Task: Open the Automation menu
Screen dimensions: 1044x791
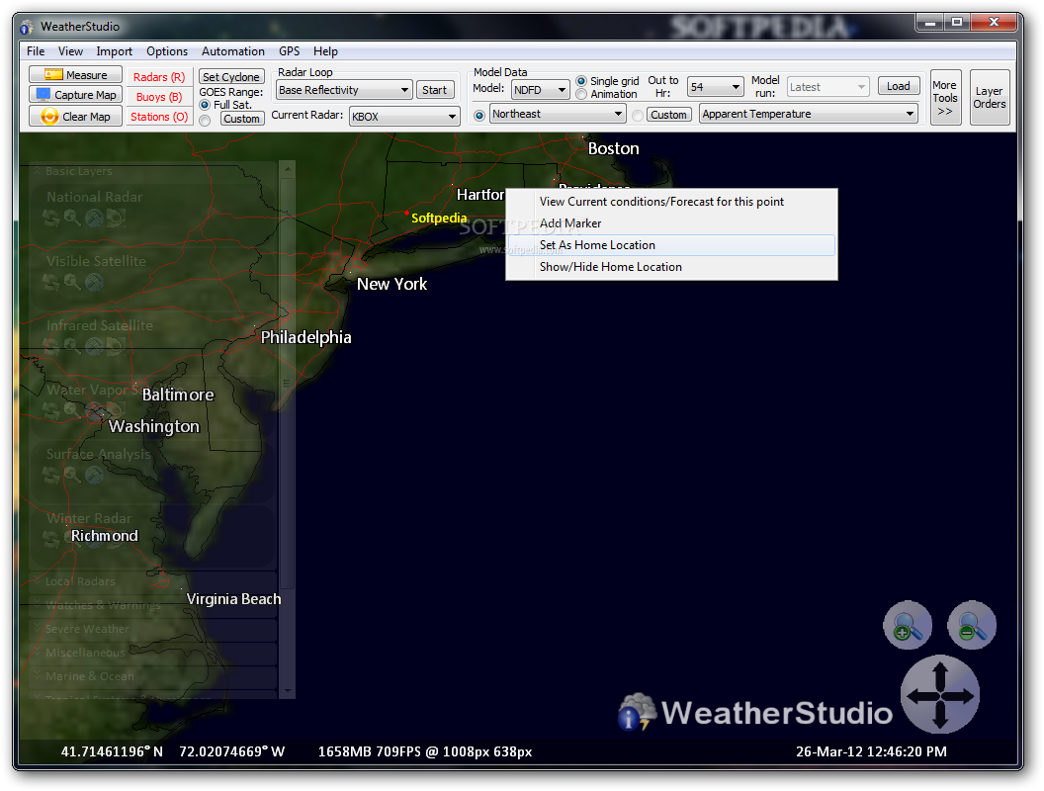Action: pos(232,51)
